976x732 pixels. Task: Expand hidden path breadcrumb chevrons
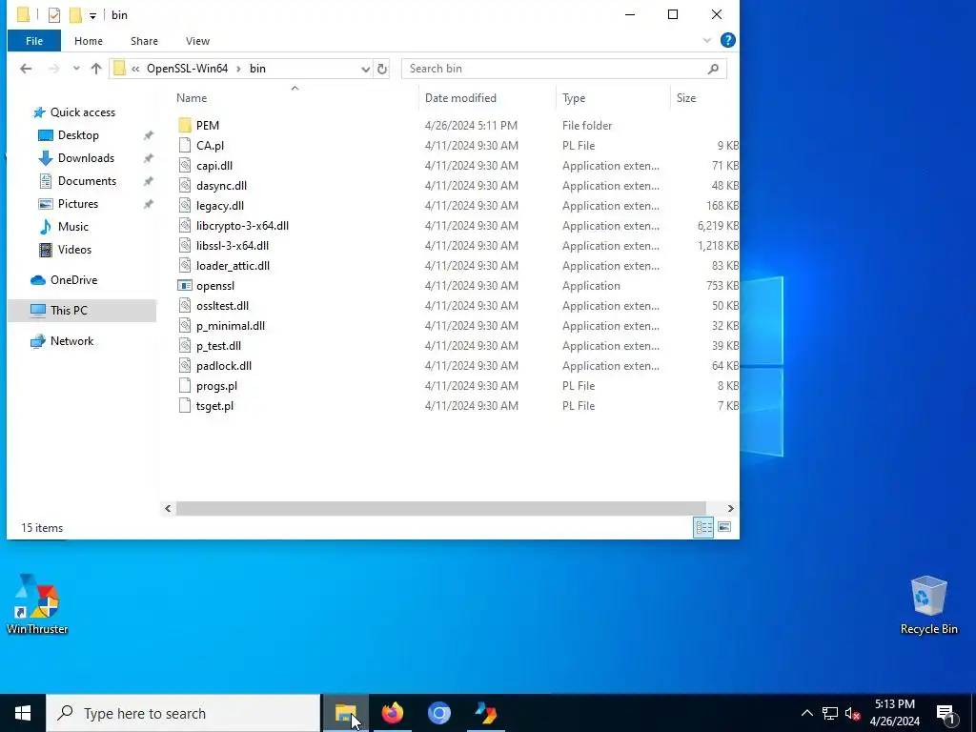135,69
